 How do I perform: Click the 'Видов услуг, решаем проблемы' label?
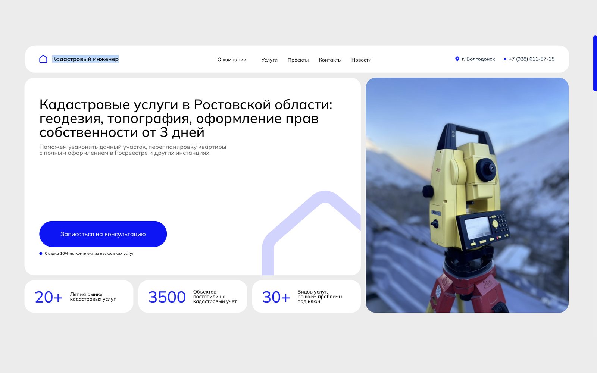pos(320,297)
